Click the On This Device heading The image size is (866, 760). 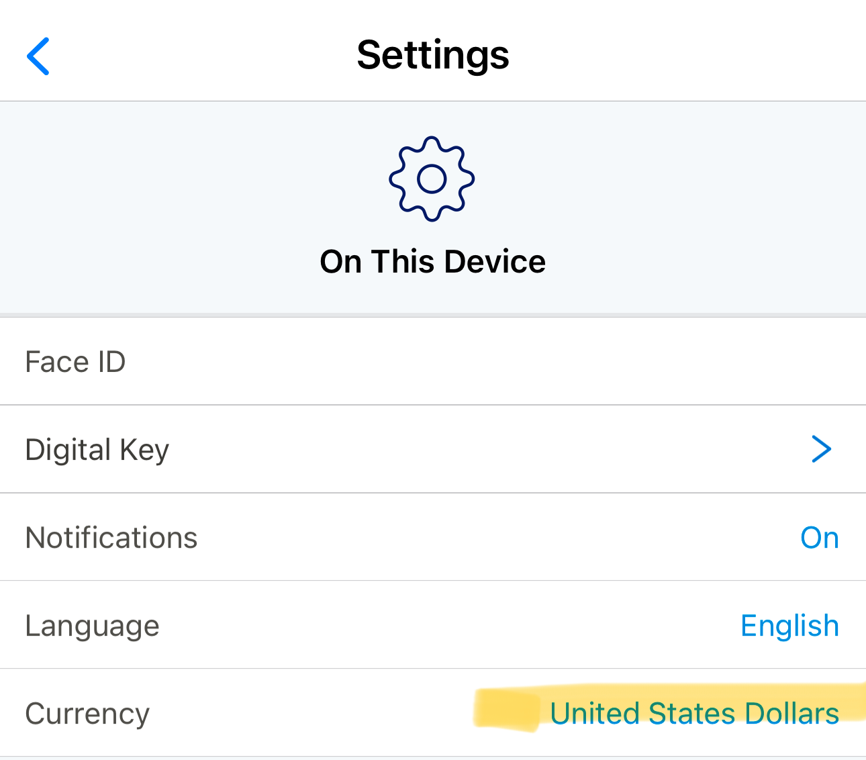pos(433,261)
